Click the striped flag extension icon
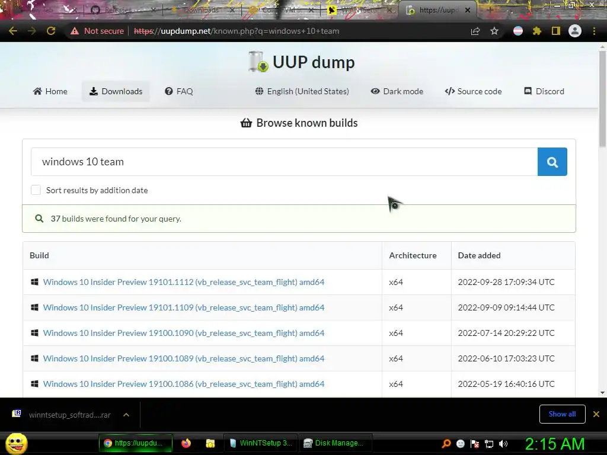Viewport: 607px width, 455px height. [x=518, y=31]
